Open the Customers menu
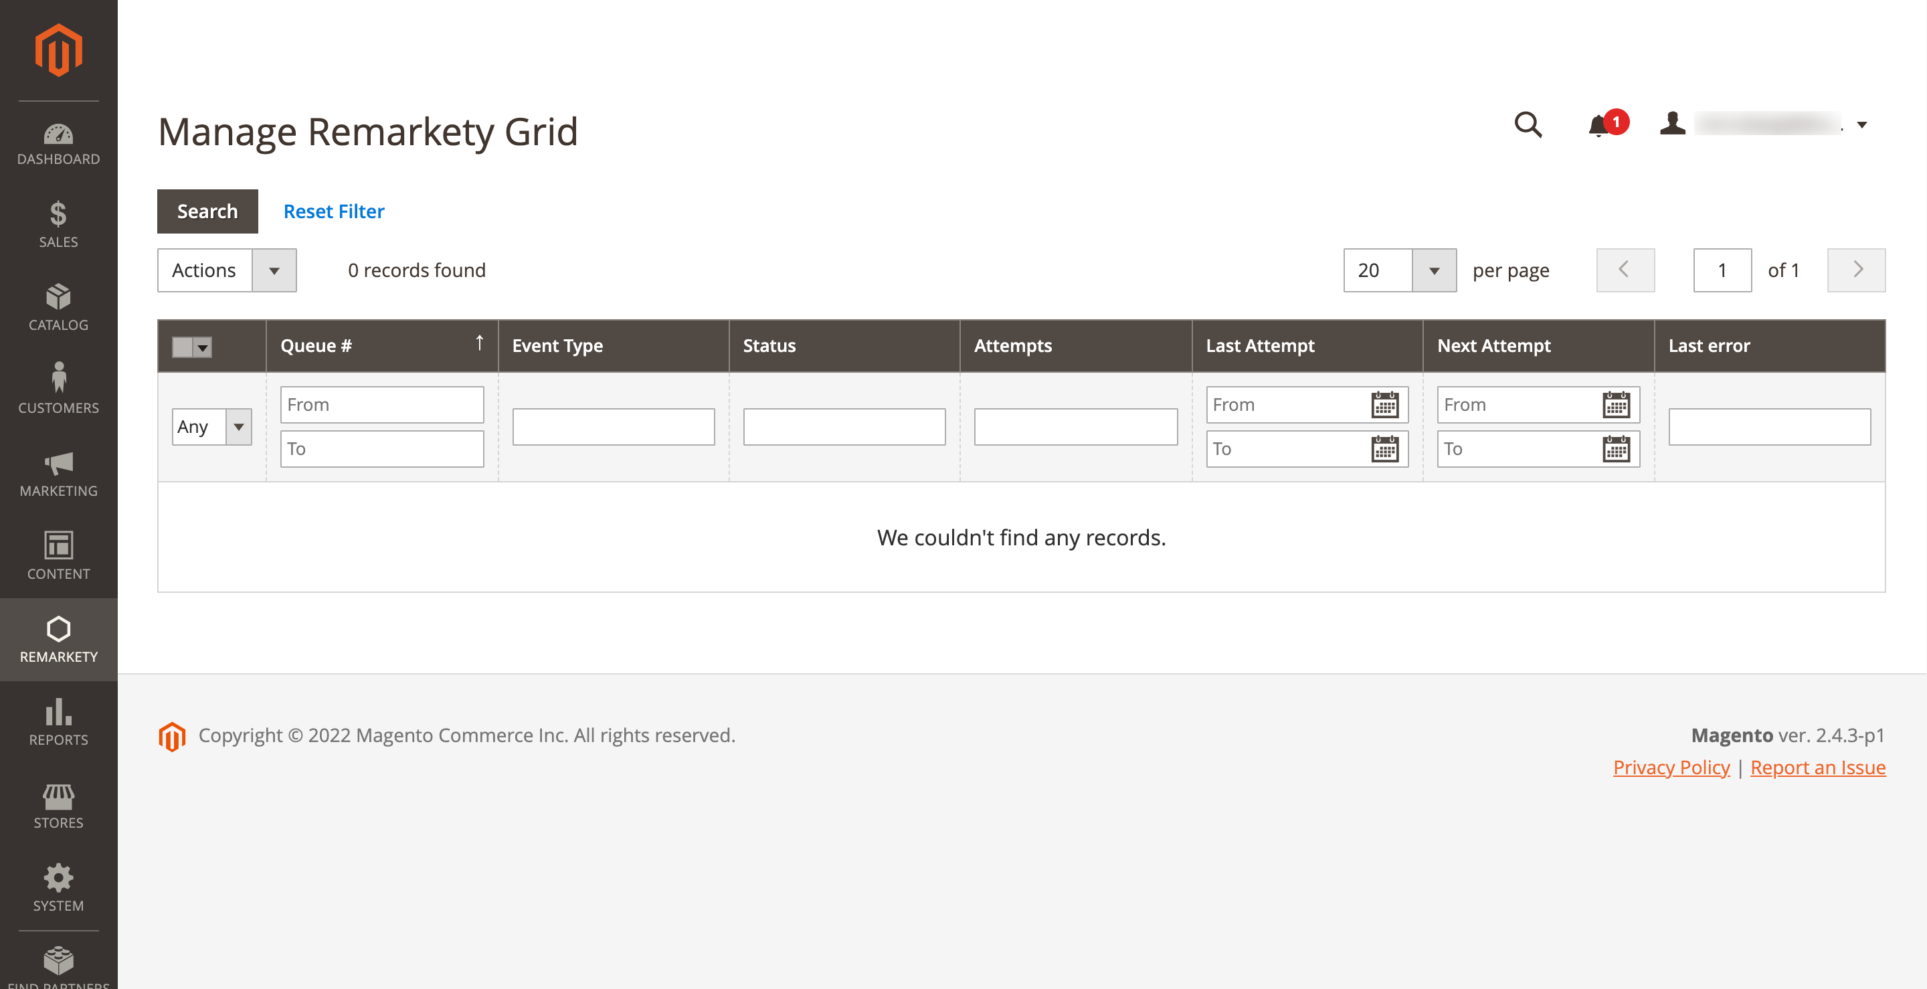 [x=58, y=391]
